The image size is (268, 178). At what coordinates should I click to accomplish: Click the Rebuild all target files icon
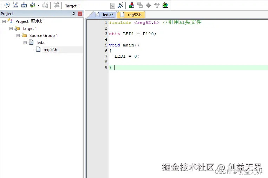point(24,5)
